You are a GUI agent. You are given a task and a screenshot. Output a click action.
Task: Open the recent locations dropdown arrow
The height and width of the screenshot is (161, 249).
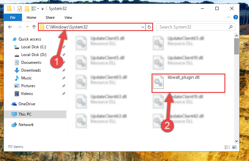click(27, 27)
